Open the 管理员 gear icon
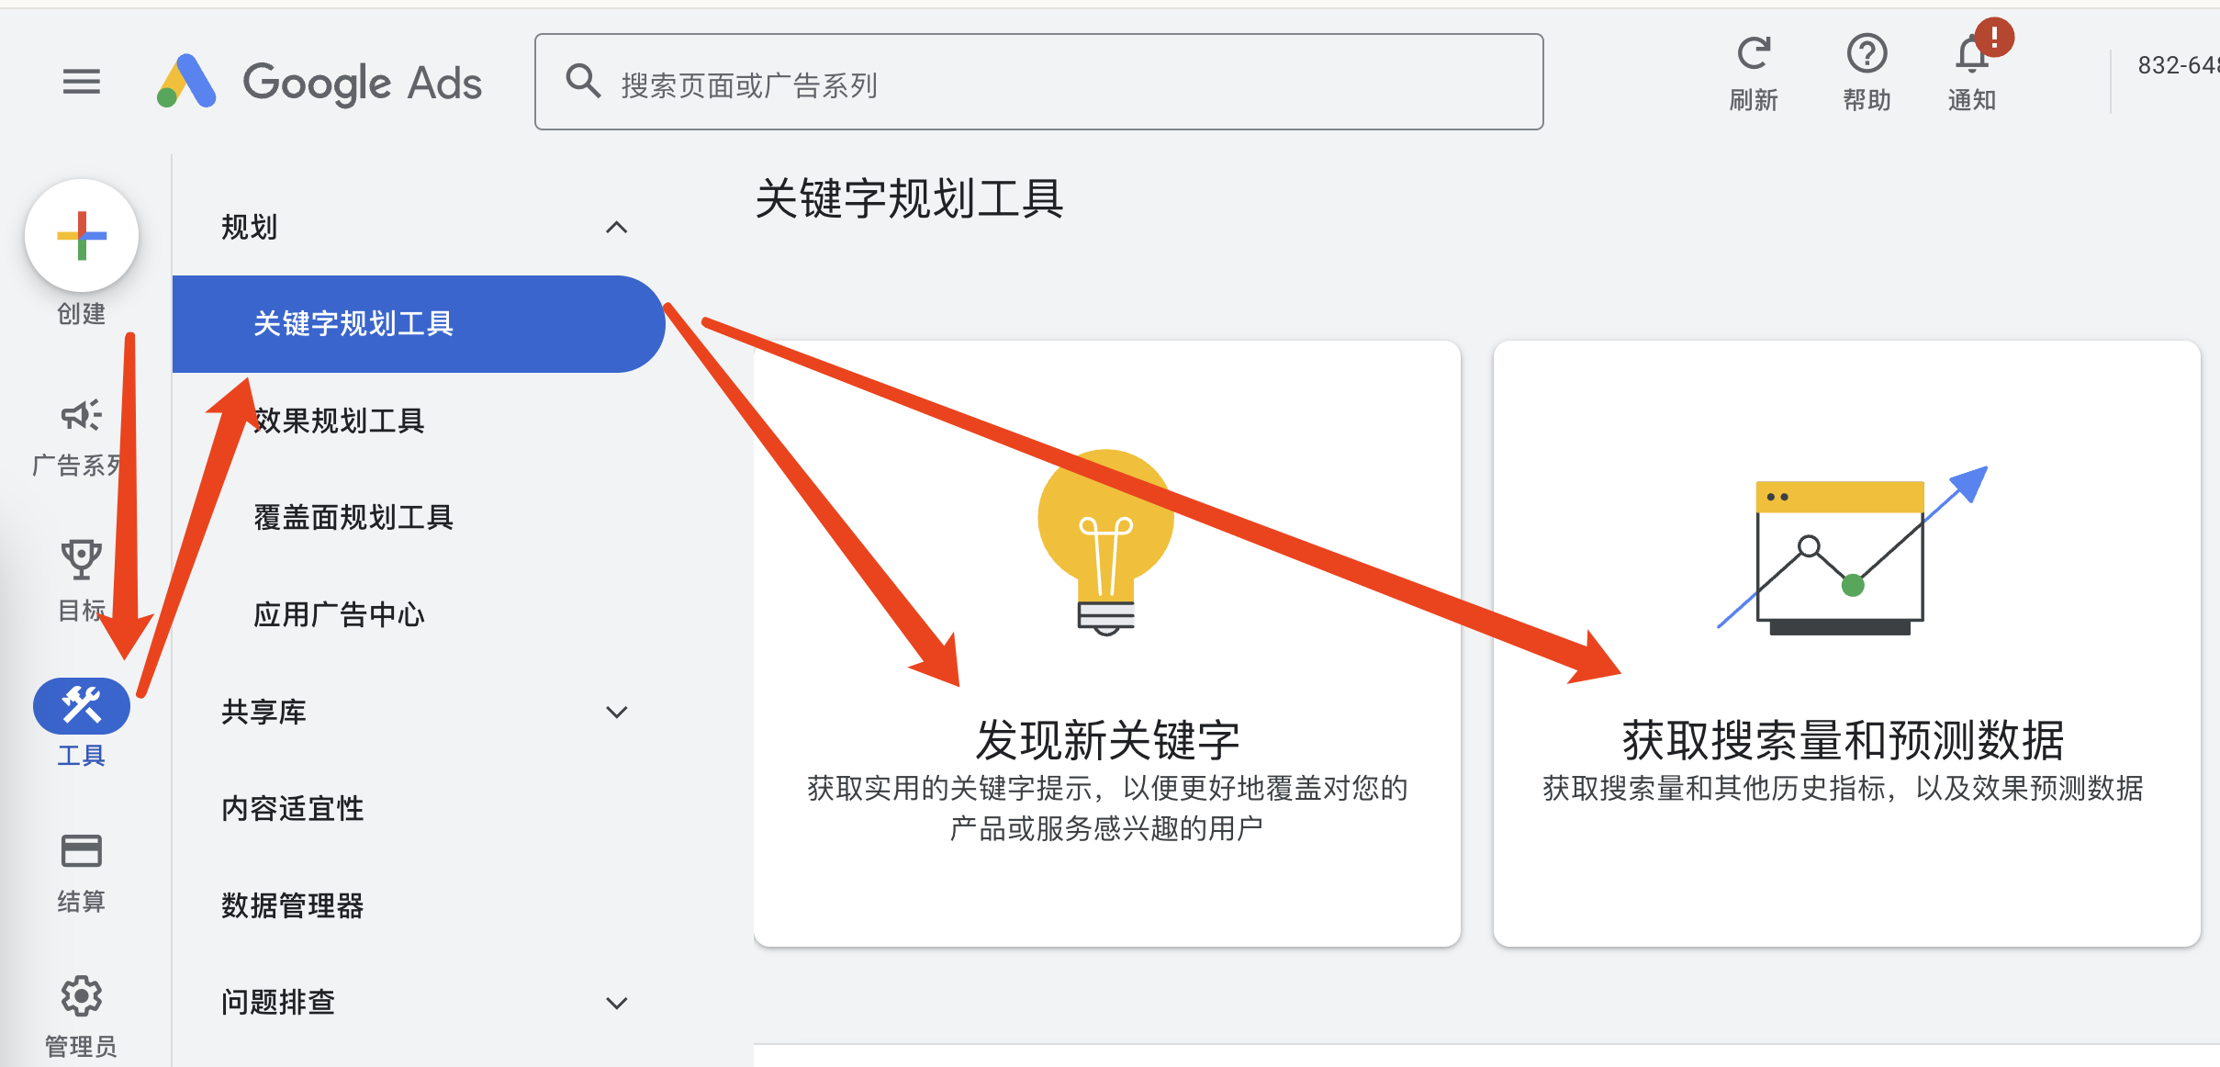 [81, 995]
